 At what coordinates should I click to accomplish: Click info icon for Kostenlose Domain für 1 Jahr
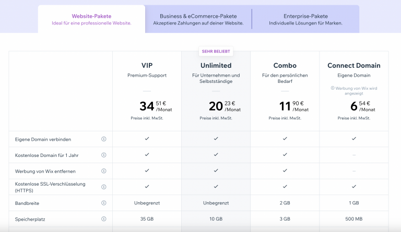103,155
